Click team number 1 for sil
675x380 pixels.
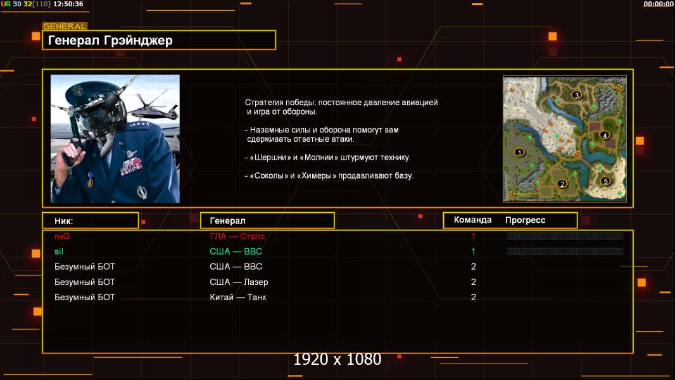tap(473, 251)
